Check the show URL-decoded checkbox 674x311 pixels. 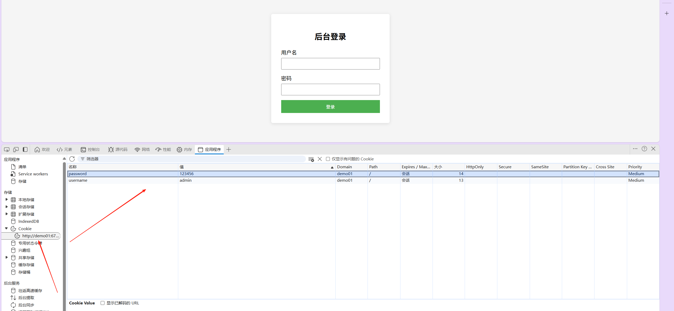pyautogui.click(x=102, y=303)
